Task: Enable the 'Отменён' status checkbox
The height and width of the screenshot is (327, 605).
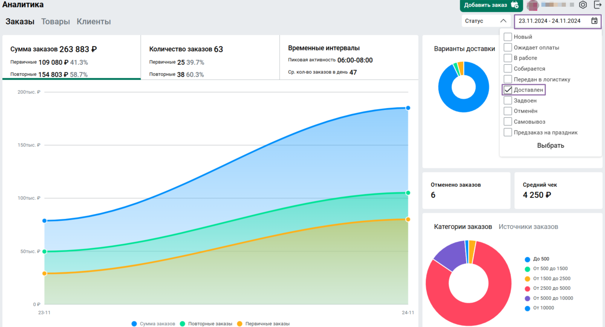Action: tap(508, 111)
